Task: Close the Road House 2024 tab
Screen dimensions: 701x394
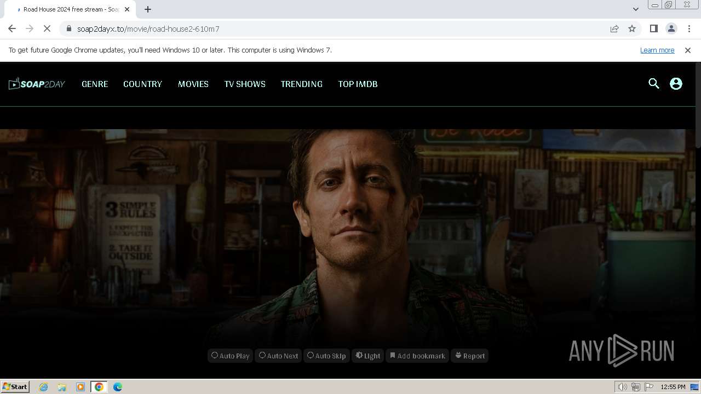Action: coord(127,9)
